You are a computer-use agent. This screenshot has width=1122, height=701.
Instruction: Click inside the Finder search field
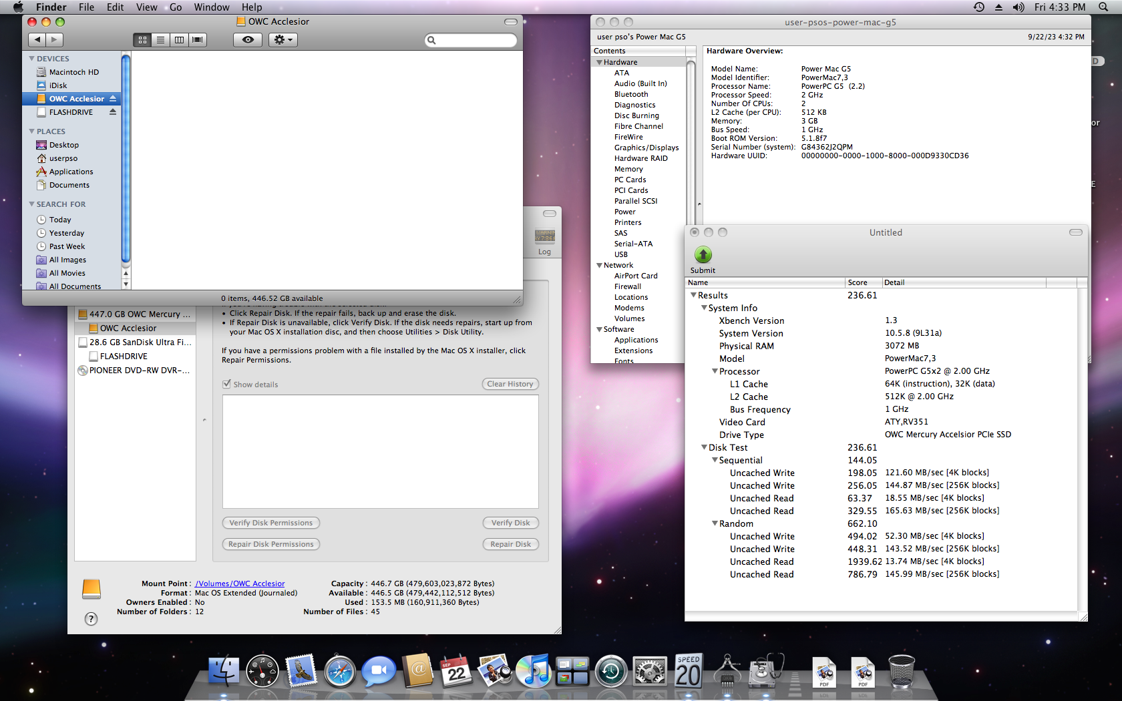pyautogui.click(x=471, y=40)
